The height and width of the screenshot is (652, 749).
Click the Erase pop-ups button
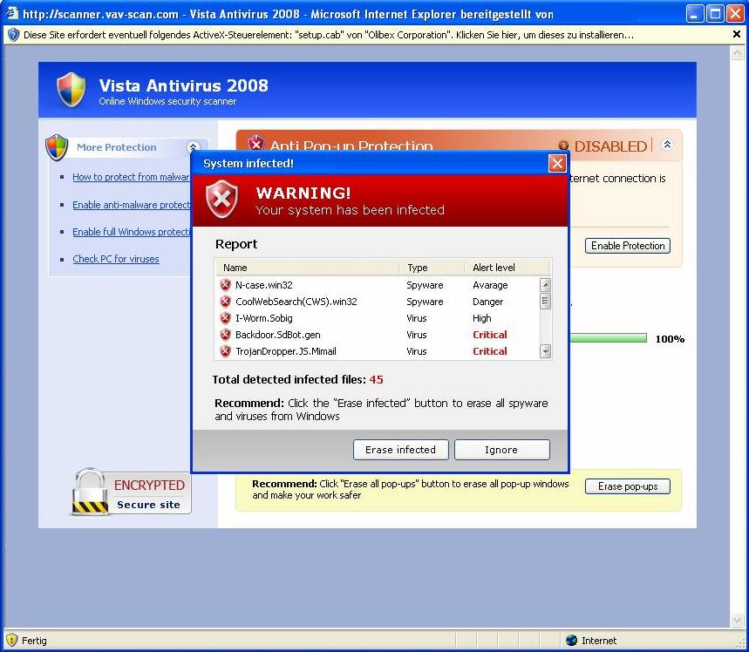pyautogui.click(x=628, y=486)
